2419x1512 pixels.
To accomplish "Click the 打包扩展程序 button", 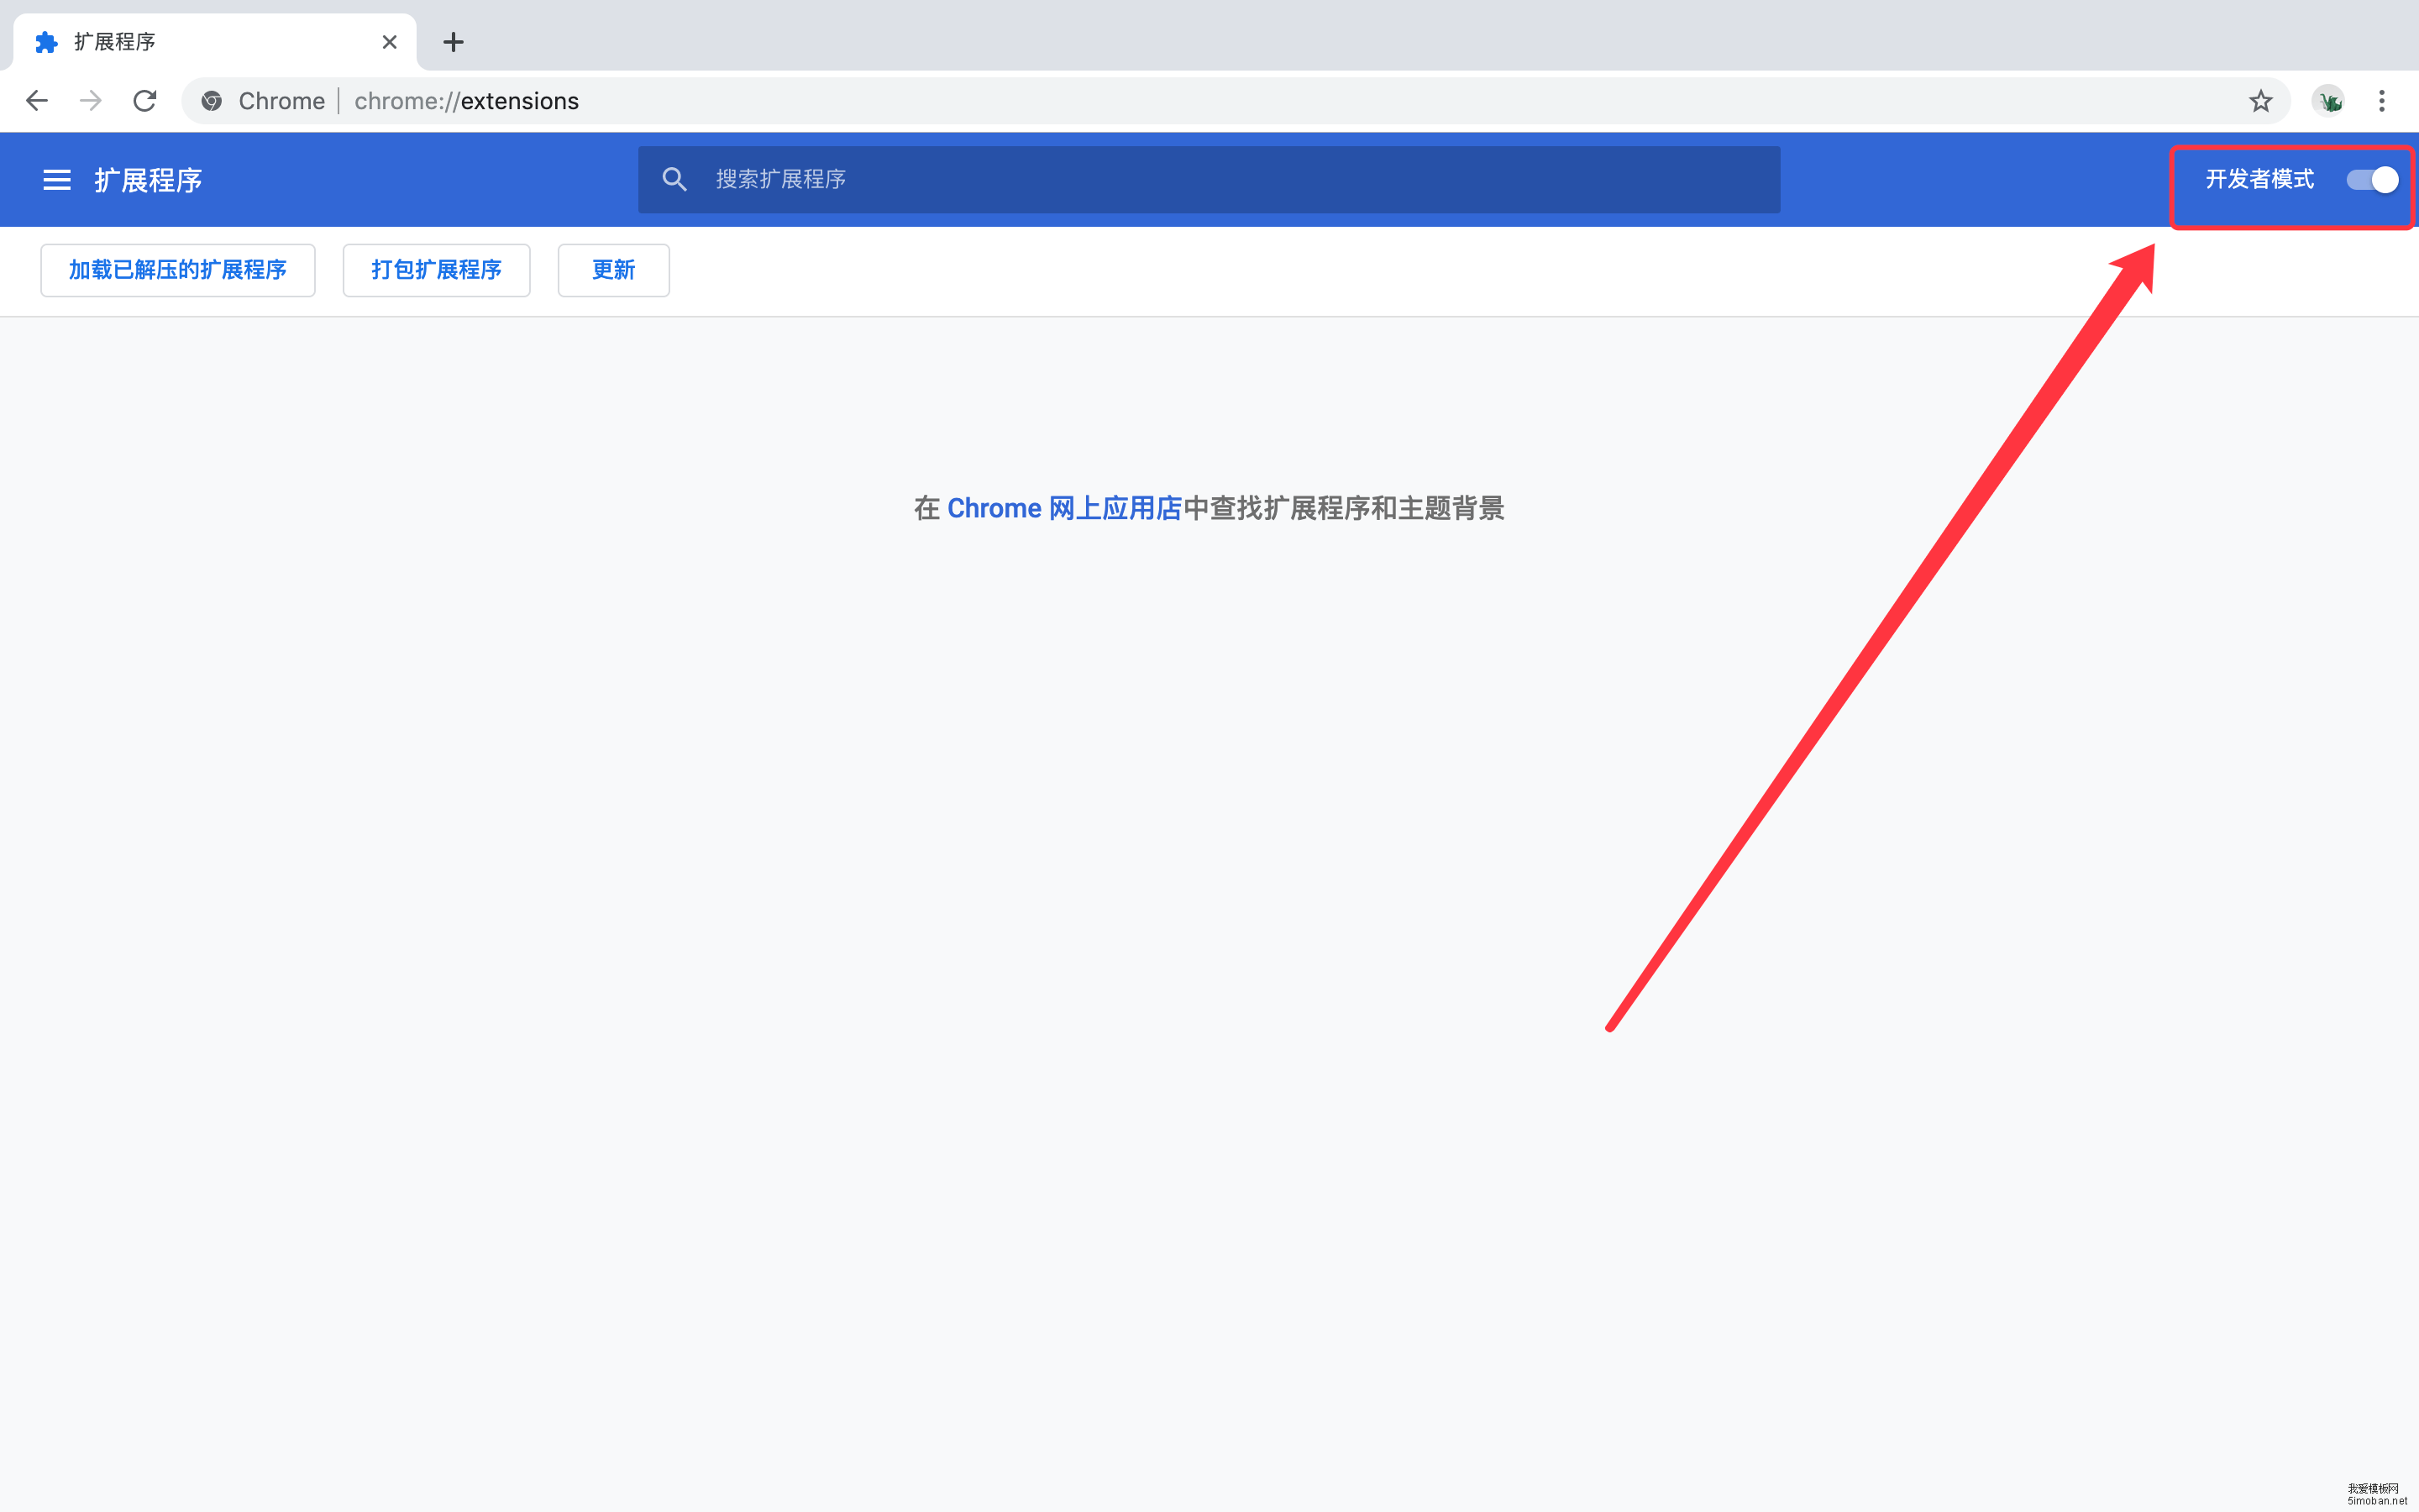I will pos(437,270).
